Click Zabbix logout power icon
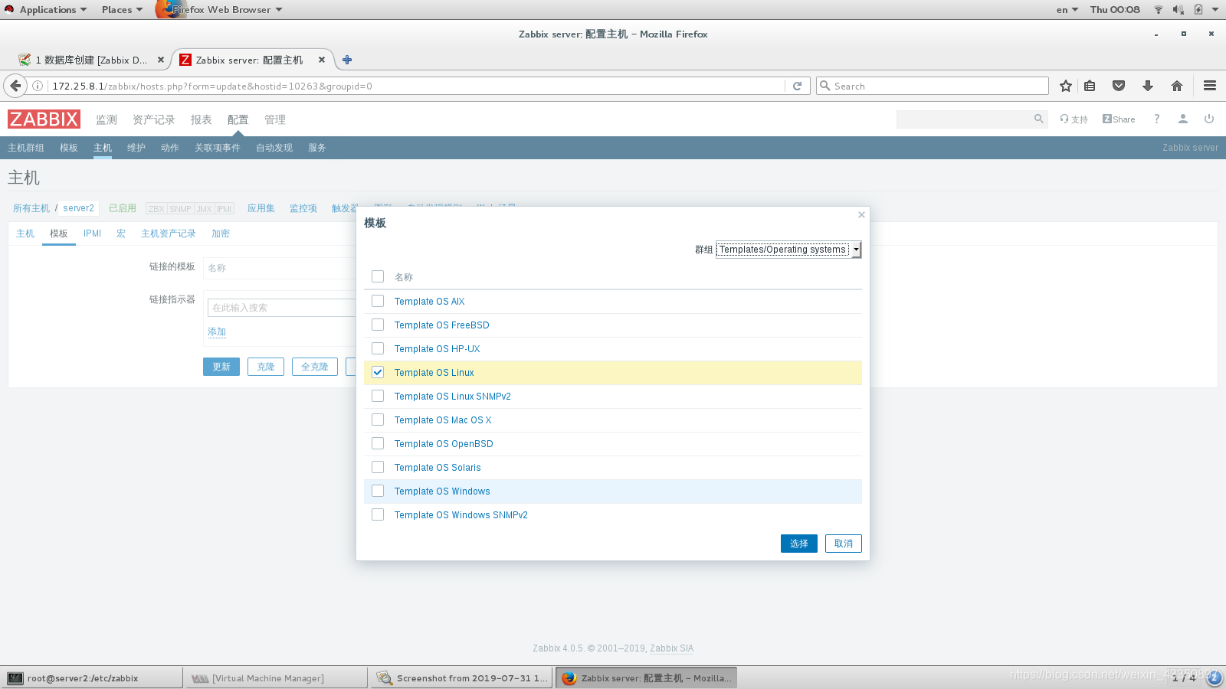1226x689 pixels. [x=1209, y=119]
